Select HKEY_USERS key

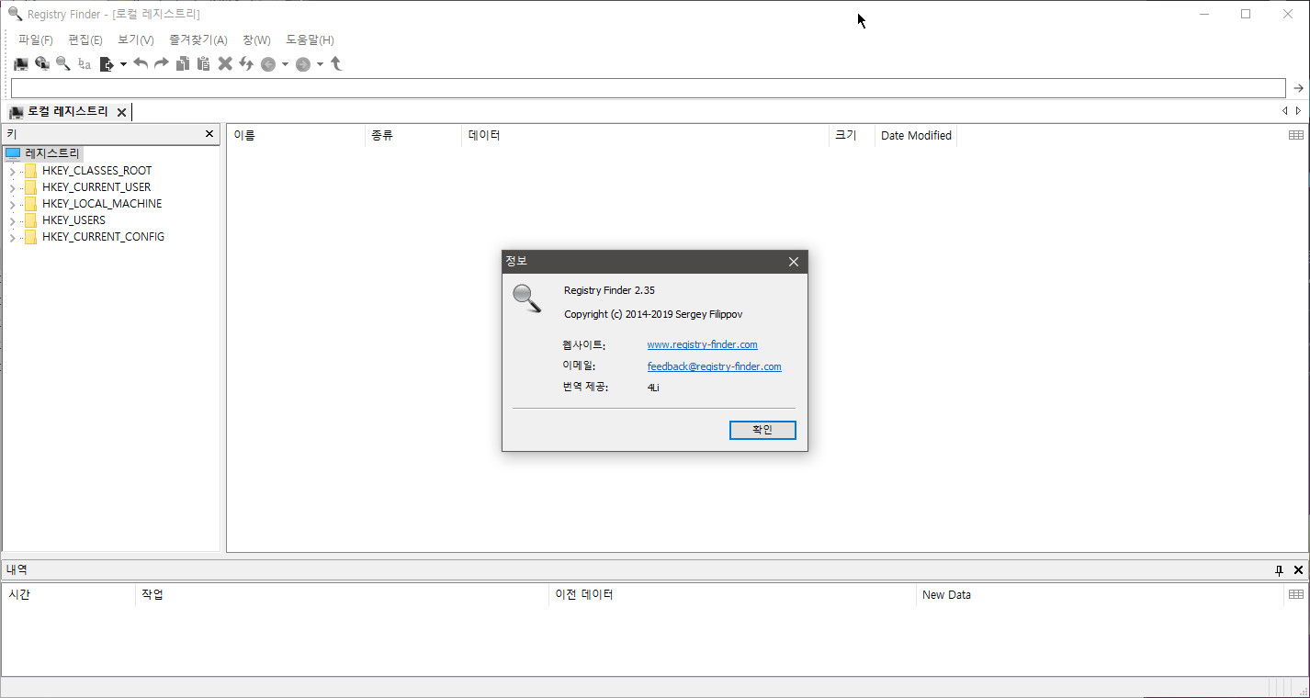(x=73, y=220)
